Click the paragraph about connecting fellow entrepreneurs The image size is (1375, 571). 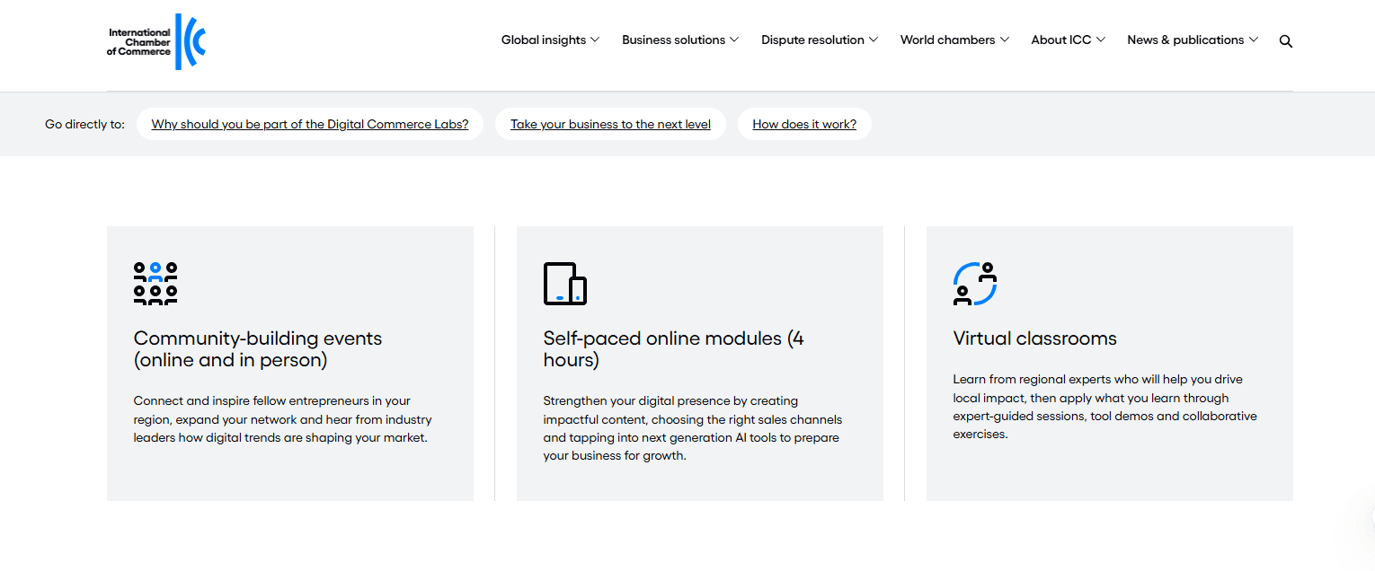(x=283, y=419)
